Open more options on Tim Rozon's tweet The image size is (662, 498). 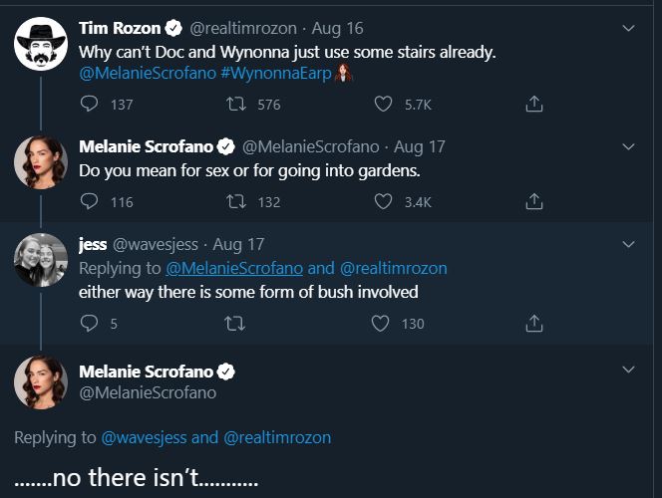(x=628, y=28)
